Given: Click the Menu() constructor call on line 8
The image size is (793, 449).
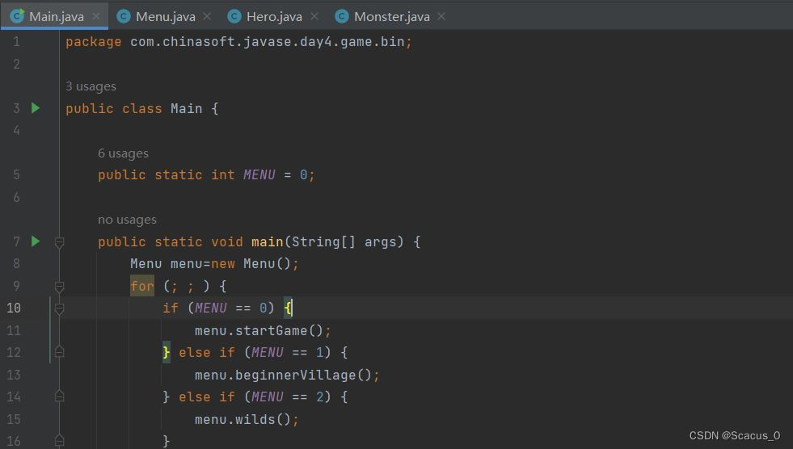Looking at the screenshot, I should [267, 263].
